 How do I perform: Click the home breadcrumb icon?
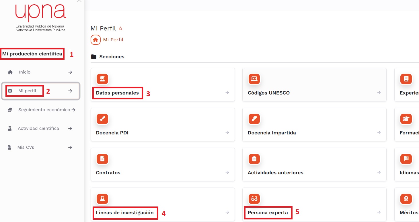[x=96, y=40]
